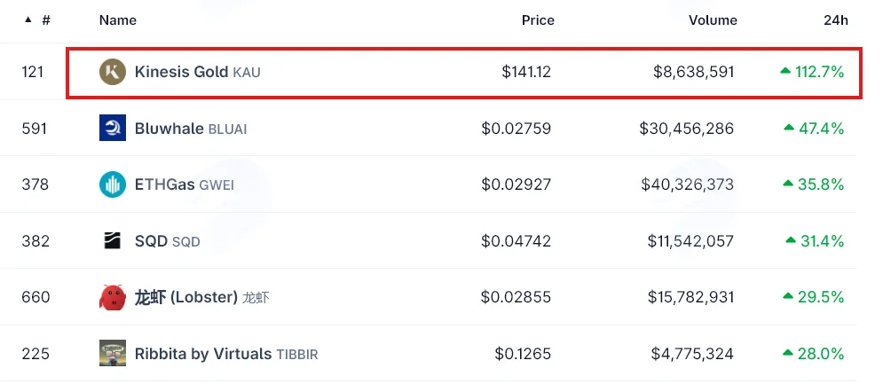This screenshot has height=384, width=883.
Task: Sort by the 24h change header
Action: point(836,20)
